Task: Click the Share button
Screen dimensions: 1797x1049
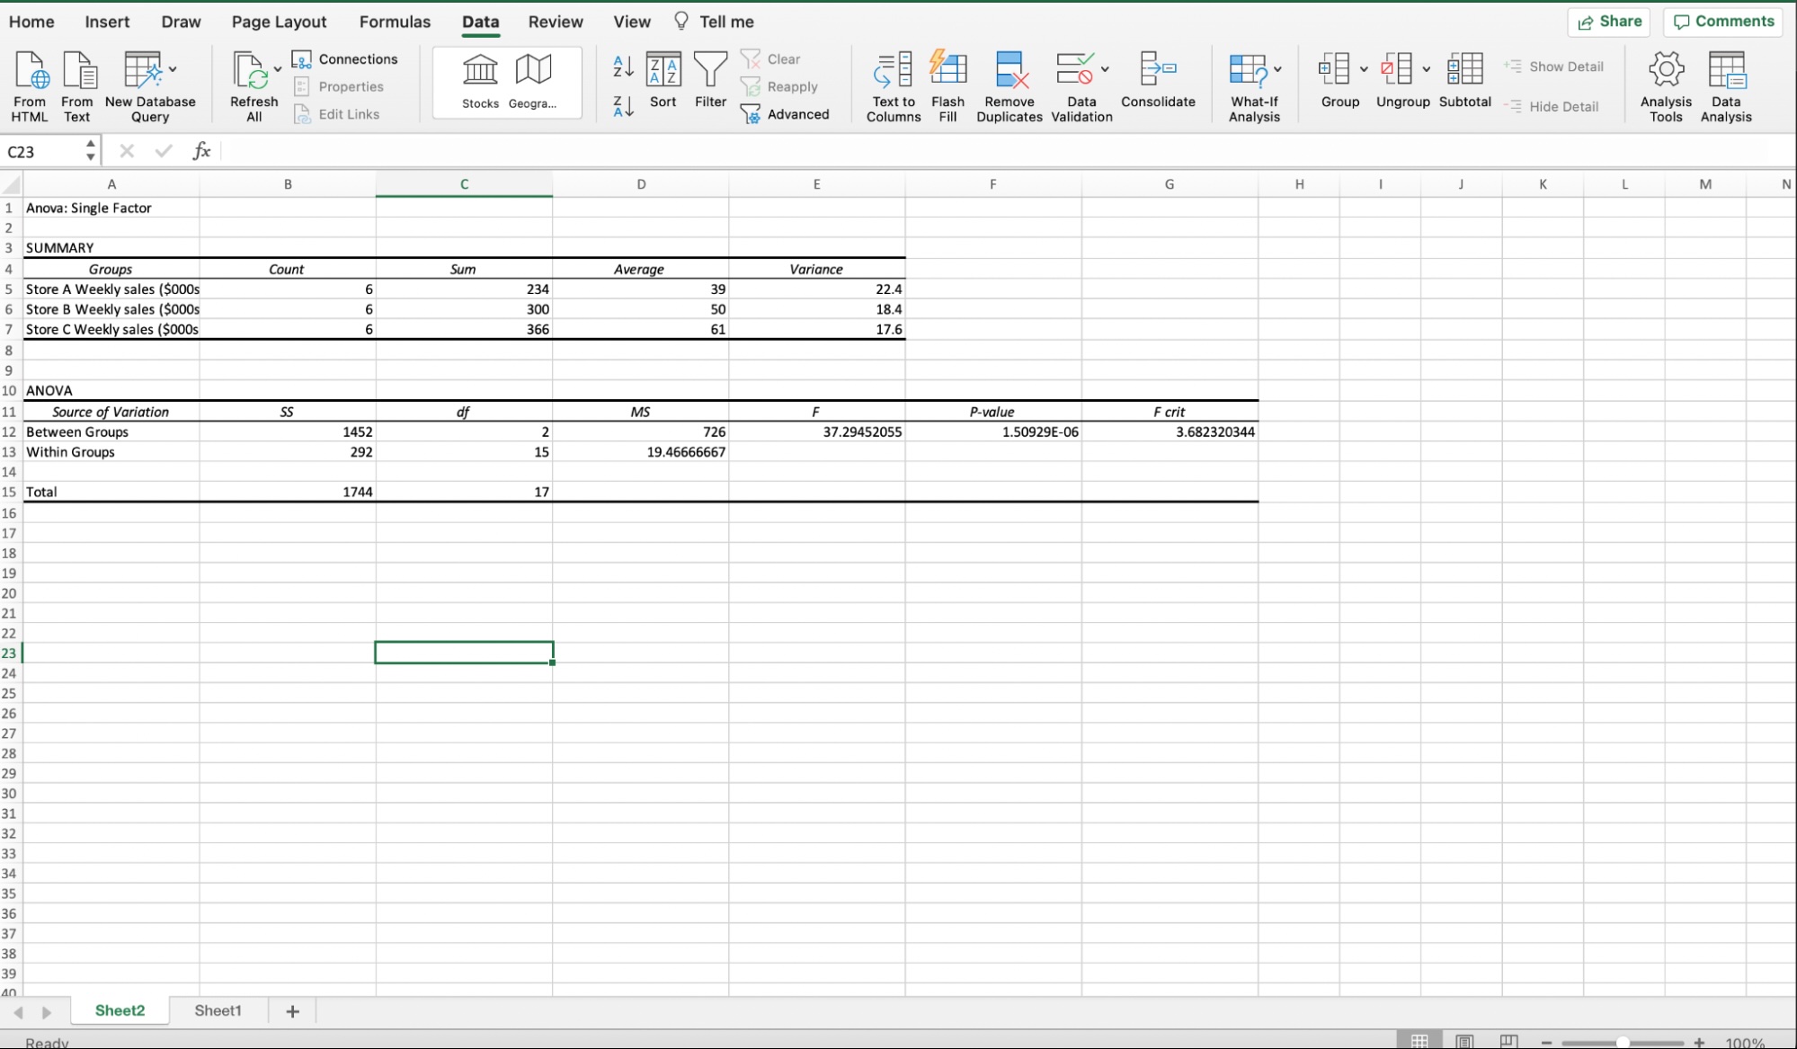Action: [x=1608, y=22]
